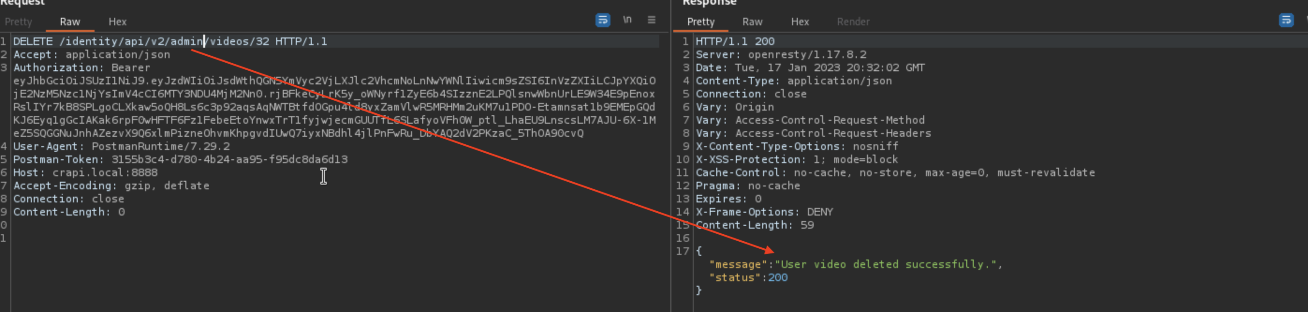
Task: Toggle show non-printable characters (\n) in Request
Action: (627, 20)
